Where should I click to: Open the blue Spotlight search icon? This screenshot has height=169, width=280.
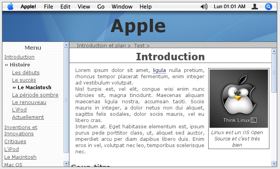[x=268, y=7]
